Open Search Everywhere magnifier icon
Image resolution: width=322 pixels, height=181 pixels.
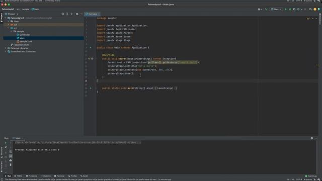[310, 9]
